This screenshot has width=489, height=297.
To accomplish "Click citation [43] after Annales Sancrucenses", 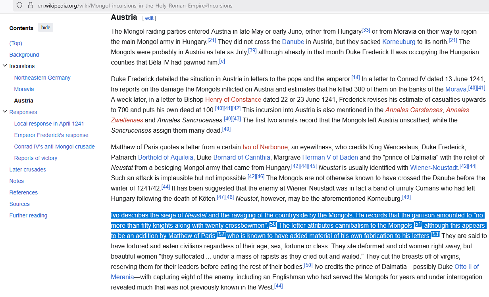I will coord(237,118).
